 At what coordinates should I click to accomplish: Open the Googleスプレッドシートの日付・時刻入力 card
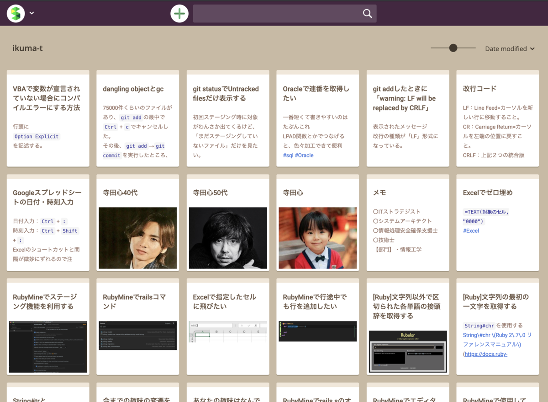tap(48, 223)
